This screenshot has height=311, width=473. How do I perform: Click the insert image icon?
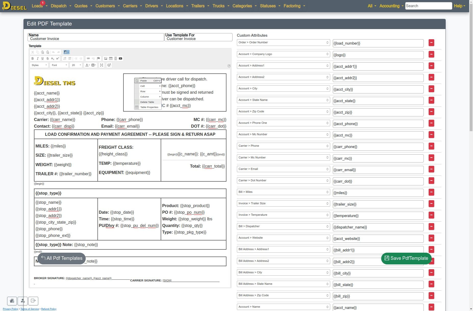click(x=106, y=59)
